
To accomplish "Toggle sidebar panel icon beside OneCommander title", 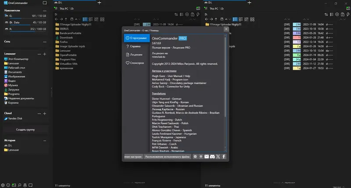I will 45,3.
